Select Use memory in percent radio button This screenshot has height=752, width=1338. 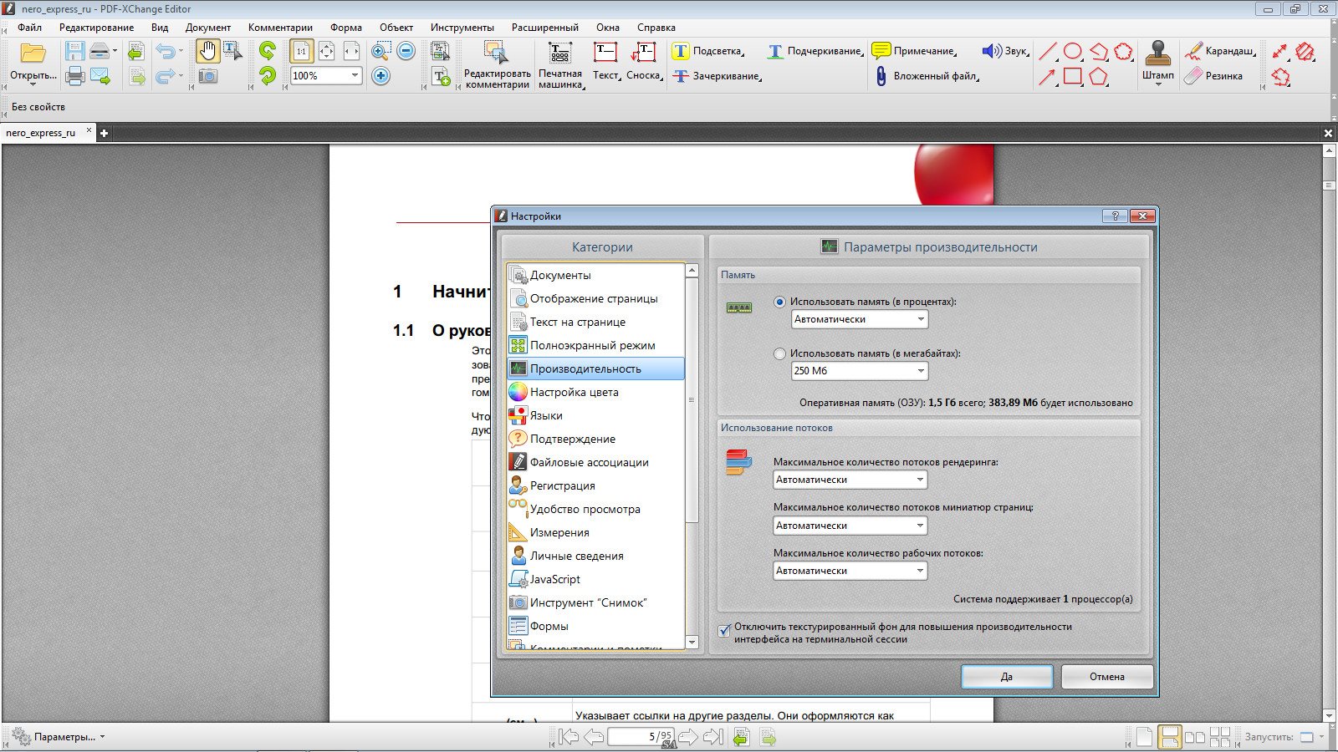coord(779,302)
